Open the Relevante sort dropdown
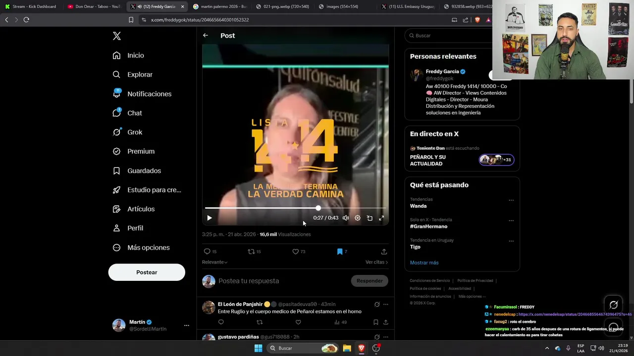Screen dimensions: 634x356 (x=215, y=262)
